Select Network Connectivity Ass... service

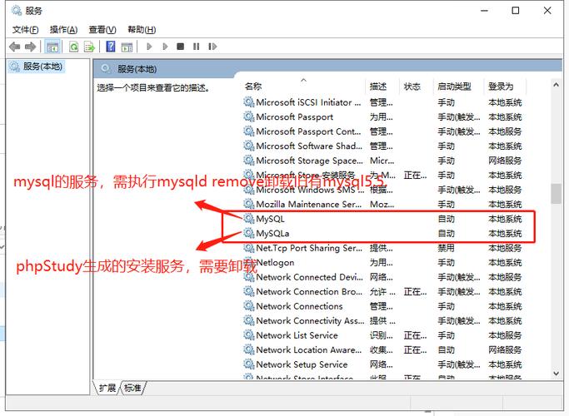[x=384, y=320]
